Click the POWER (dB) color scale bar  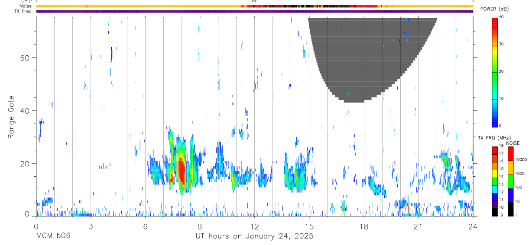pyautogui.click(x=495, y=72)
